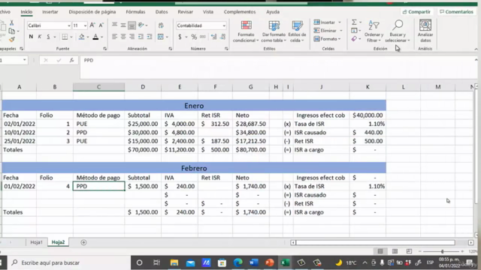Click the Compartir button
Viewport: 481px width, 270px height.
point(416,12)
